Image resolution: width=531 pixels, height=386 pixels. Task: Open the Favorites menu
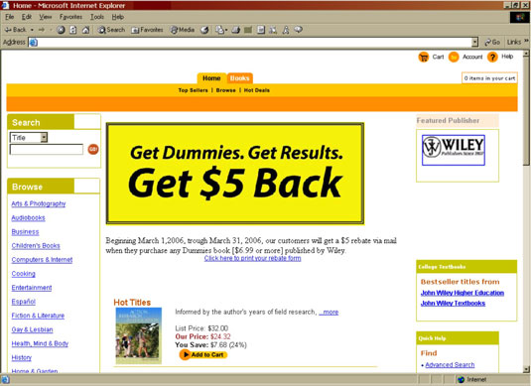[70, 17]
